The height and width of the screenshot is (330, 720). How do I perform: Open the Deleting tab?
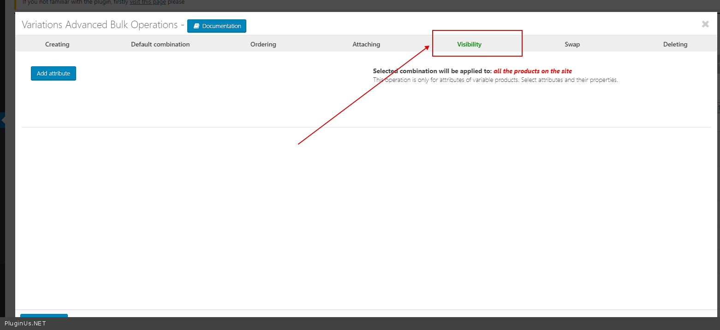pyautogui.click(x=675, y=44)
